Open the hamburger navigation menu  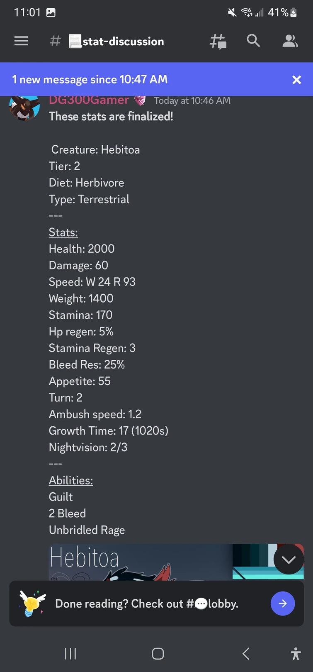(x=21, y=41)
